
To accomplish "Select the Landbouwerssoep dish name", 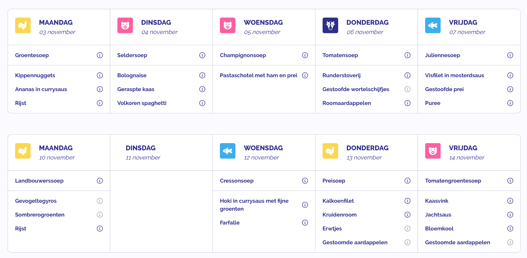I will pos(39,181).
